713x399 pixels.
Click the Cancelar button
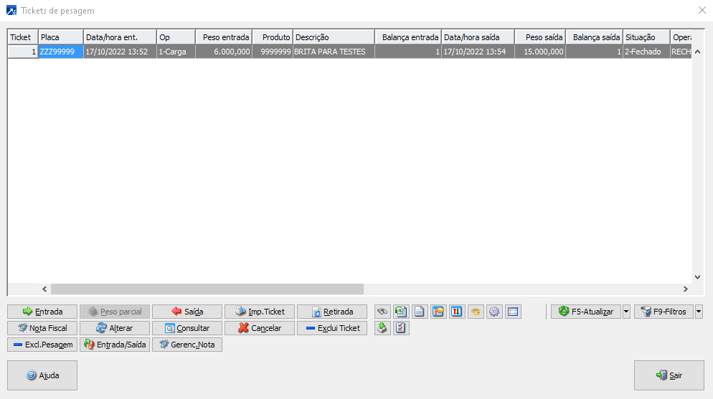pyautogui.click(x=260, y=328)
